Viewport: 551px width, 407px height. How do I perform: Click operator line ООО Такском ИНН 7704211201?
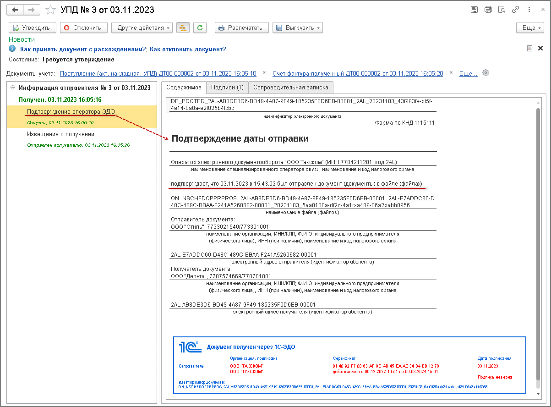(284, 162)
